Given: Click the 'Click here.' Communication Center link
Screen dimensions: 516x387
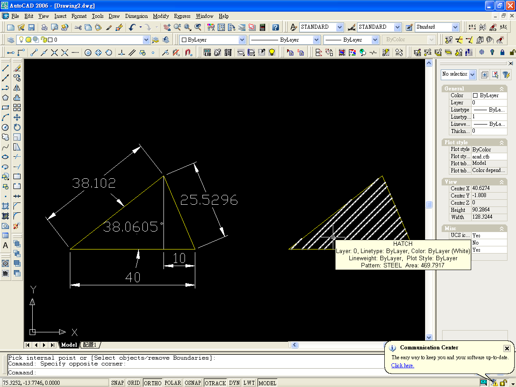Looking at the screenshot, I should (x=403, y=365).
